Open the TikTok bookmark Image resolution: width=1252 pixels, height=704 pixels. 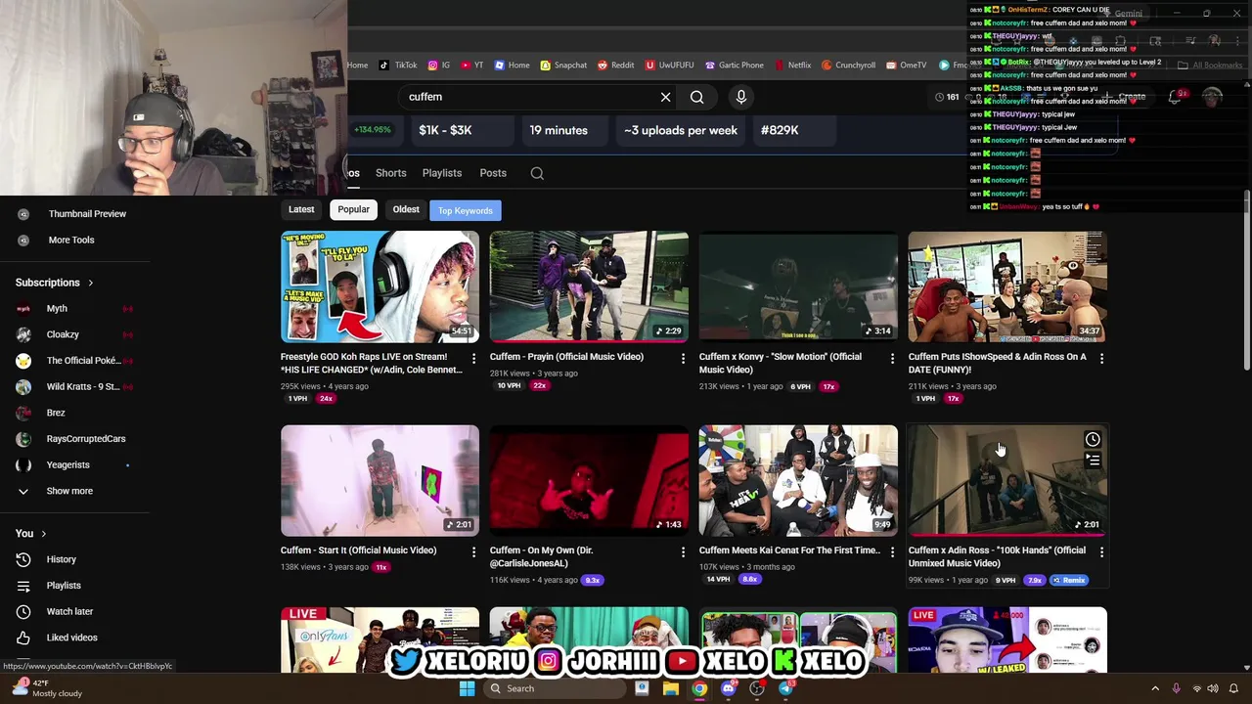pyautogui.click(x=398, y=66)
